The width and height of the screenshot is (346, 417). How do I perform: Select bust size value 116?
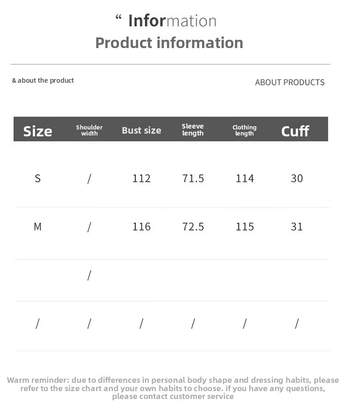coord(142,227)
